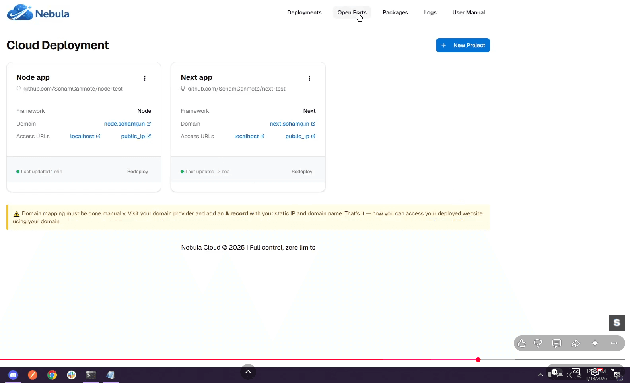Go to the Packages menu item

pos(395,12)
